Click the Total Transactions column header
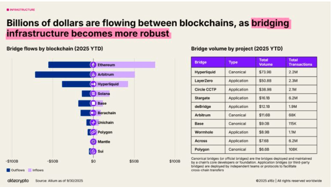333x189 pixels. pyautogui.click(x=301, y=62)
